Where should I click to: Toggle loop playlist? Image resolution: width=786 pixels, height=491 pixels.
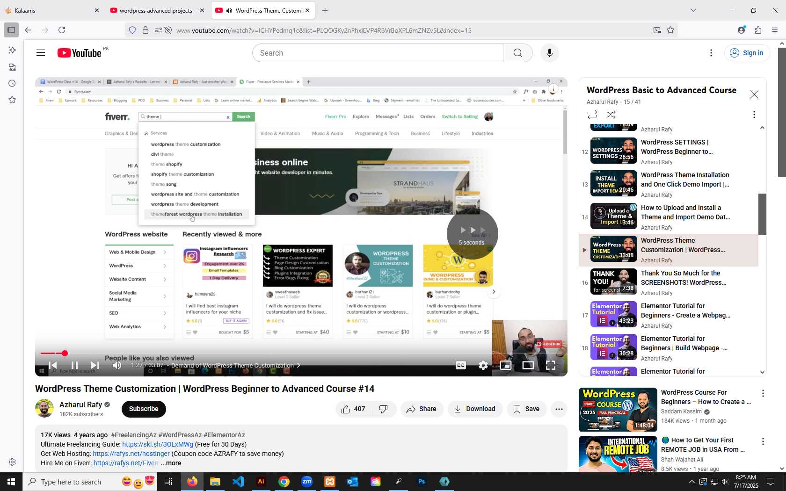592,115
